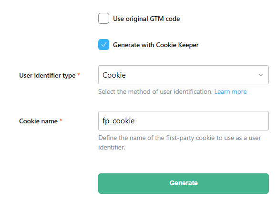This screenshot has width=276, height=200.
Task: Click the 'Define the name of the first-party cookie' hint
Action: (180, 142)
